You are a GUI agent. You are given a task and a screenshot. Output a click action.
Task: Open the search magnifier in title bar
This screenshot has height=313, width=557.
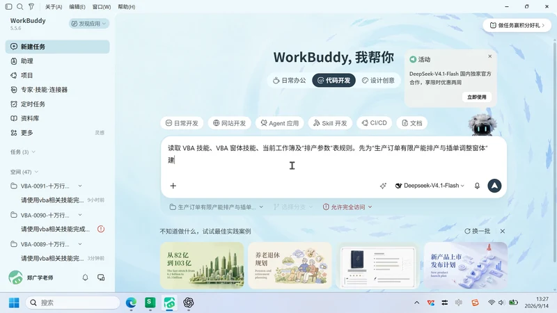click(x=20, y=7)
